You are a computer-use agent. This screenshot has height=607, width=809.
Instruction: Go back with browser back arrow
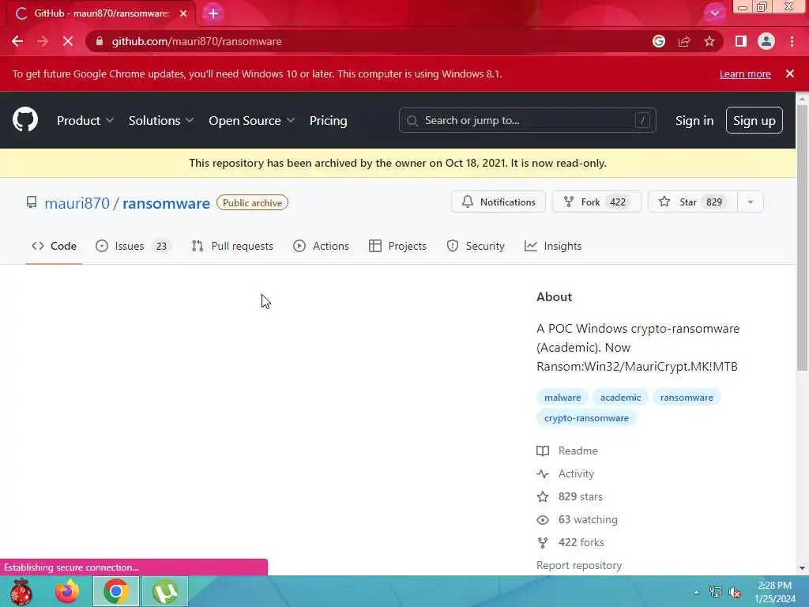[x=17, y=41]
